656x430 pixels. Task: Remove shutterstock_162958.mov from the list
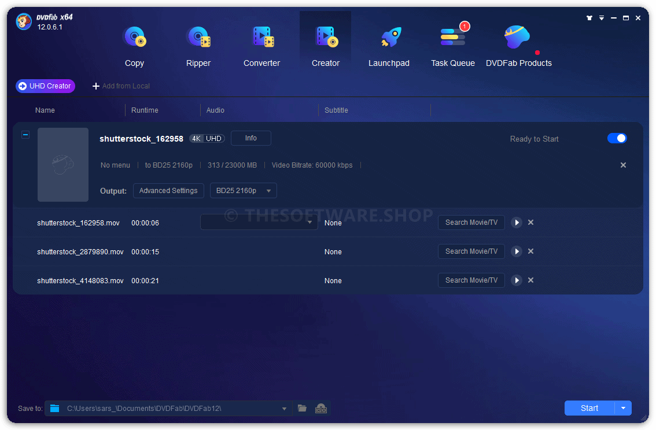click(531, 223)
